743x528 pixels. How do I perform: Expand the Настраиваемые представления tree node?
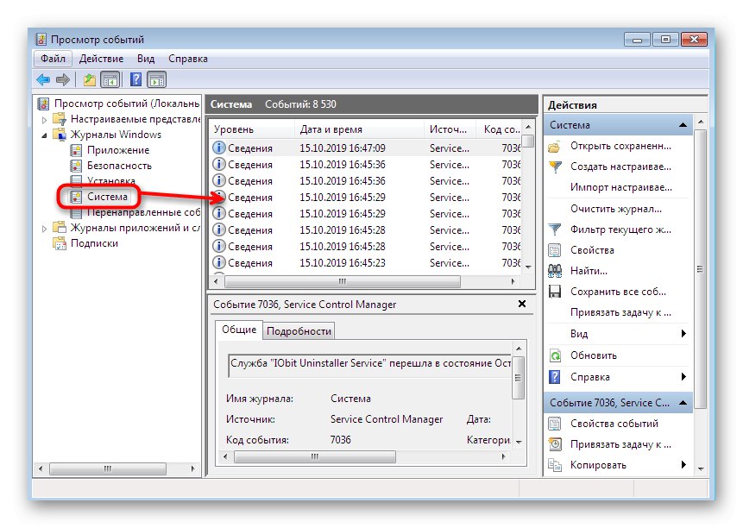coord(45,119)
